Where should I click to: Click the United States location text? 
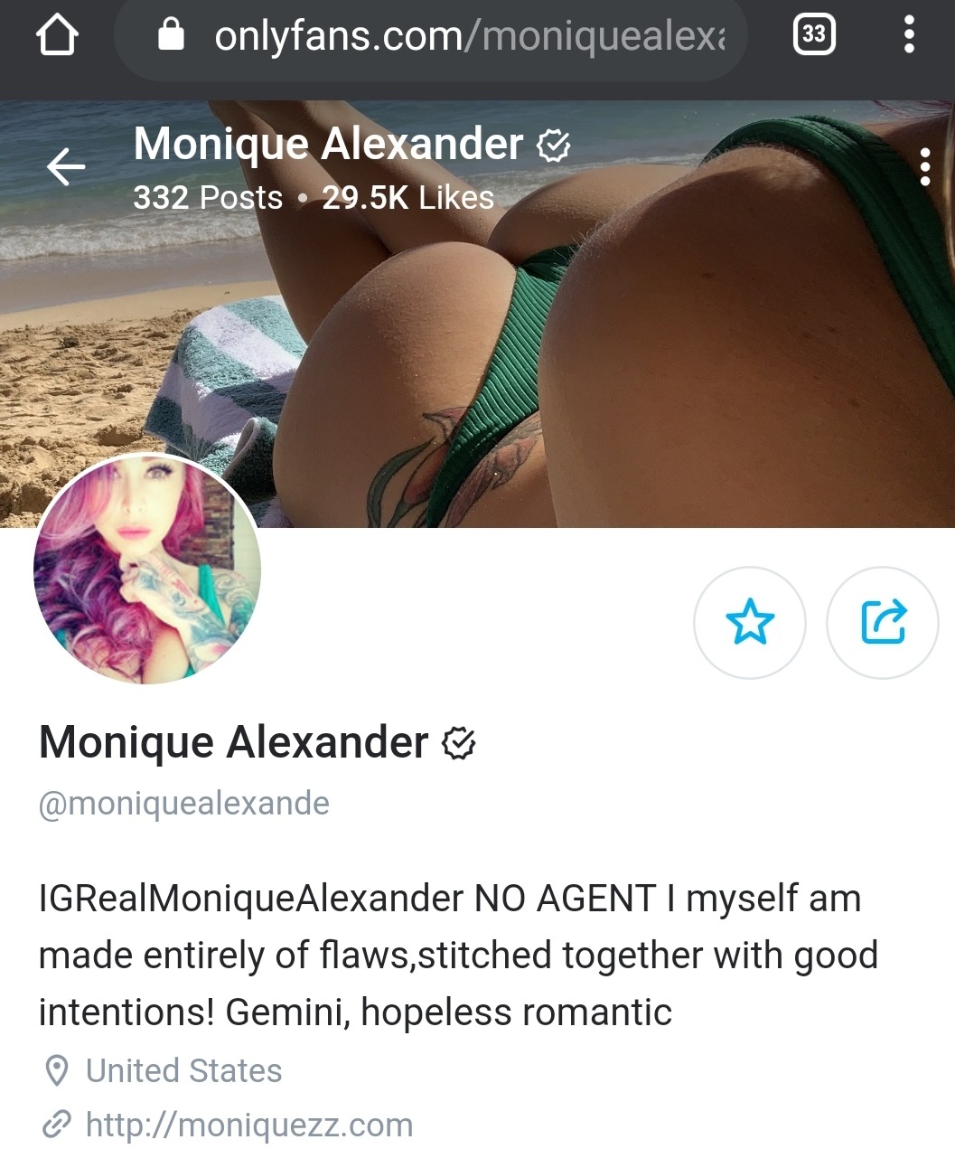(x=184, y=1070)
